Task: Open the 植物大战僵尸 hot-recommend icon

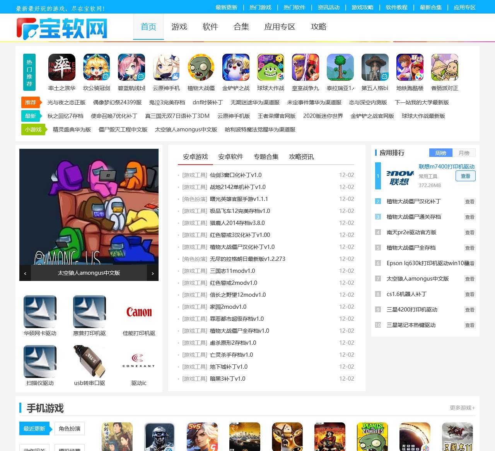Action: pos(201,67)
